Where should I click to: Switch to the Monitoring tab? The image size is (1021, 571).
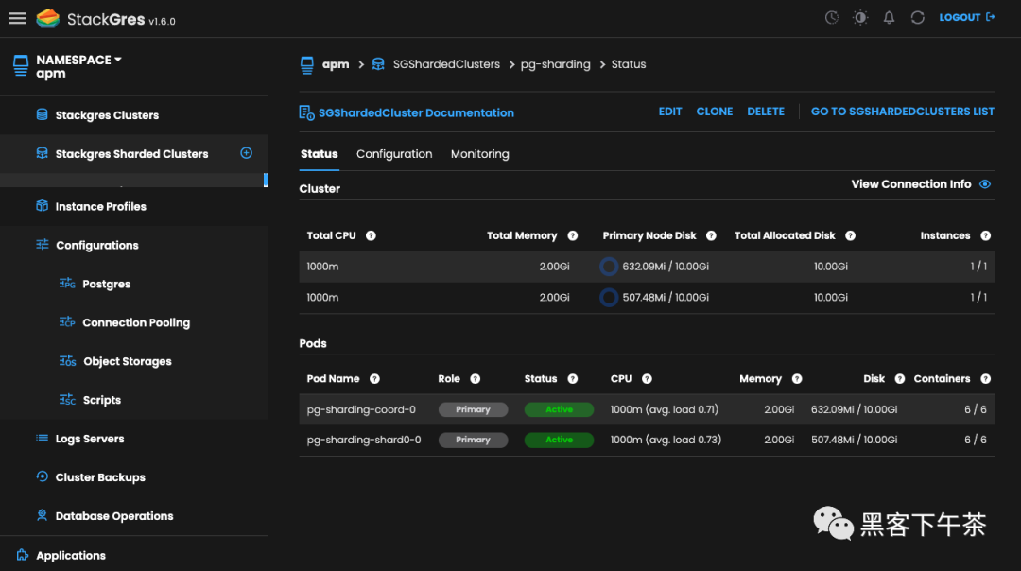pyautogui.click(x=480, y=154)
